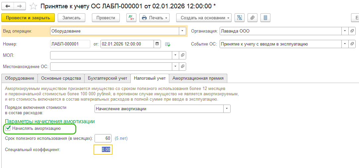This screenshot has height=168, width=359.
Task: Expand the Событие ОС dropdown list
Action: [345, 44]
